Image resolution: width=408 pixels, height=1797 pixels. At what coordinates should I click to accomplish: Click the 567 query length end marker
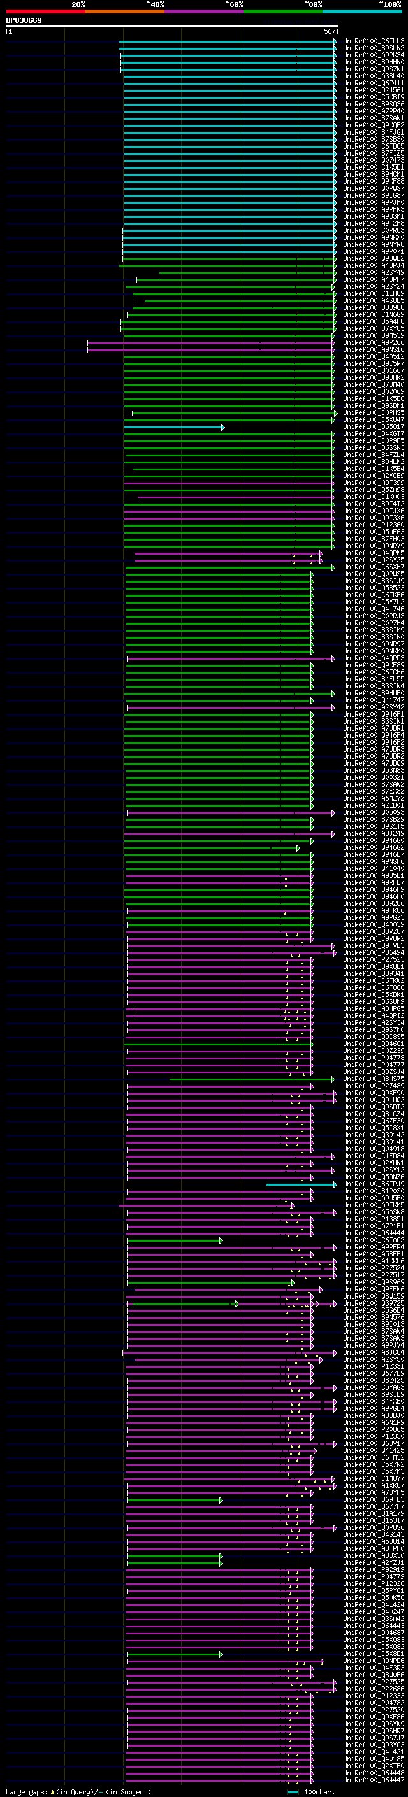point(330,31)
